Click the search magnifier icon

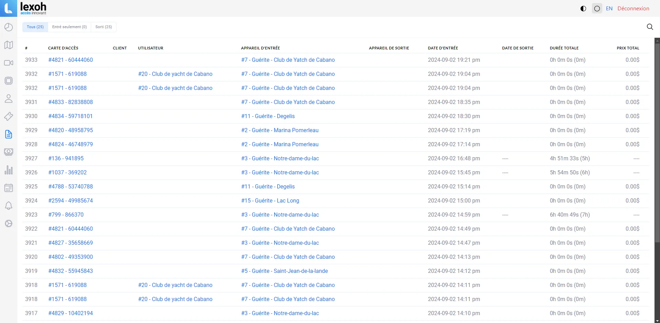pyautogui.click(x=650, y=27)
